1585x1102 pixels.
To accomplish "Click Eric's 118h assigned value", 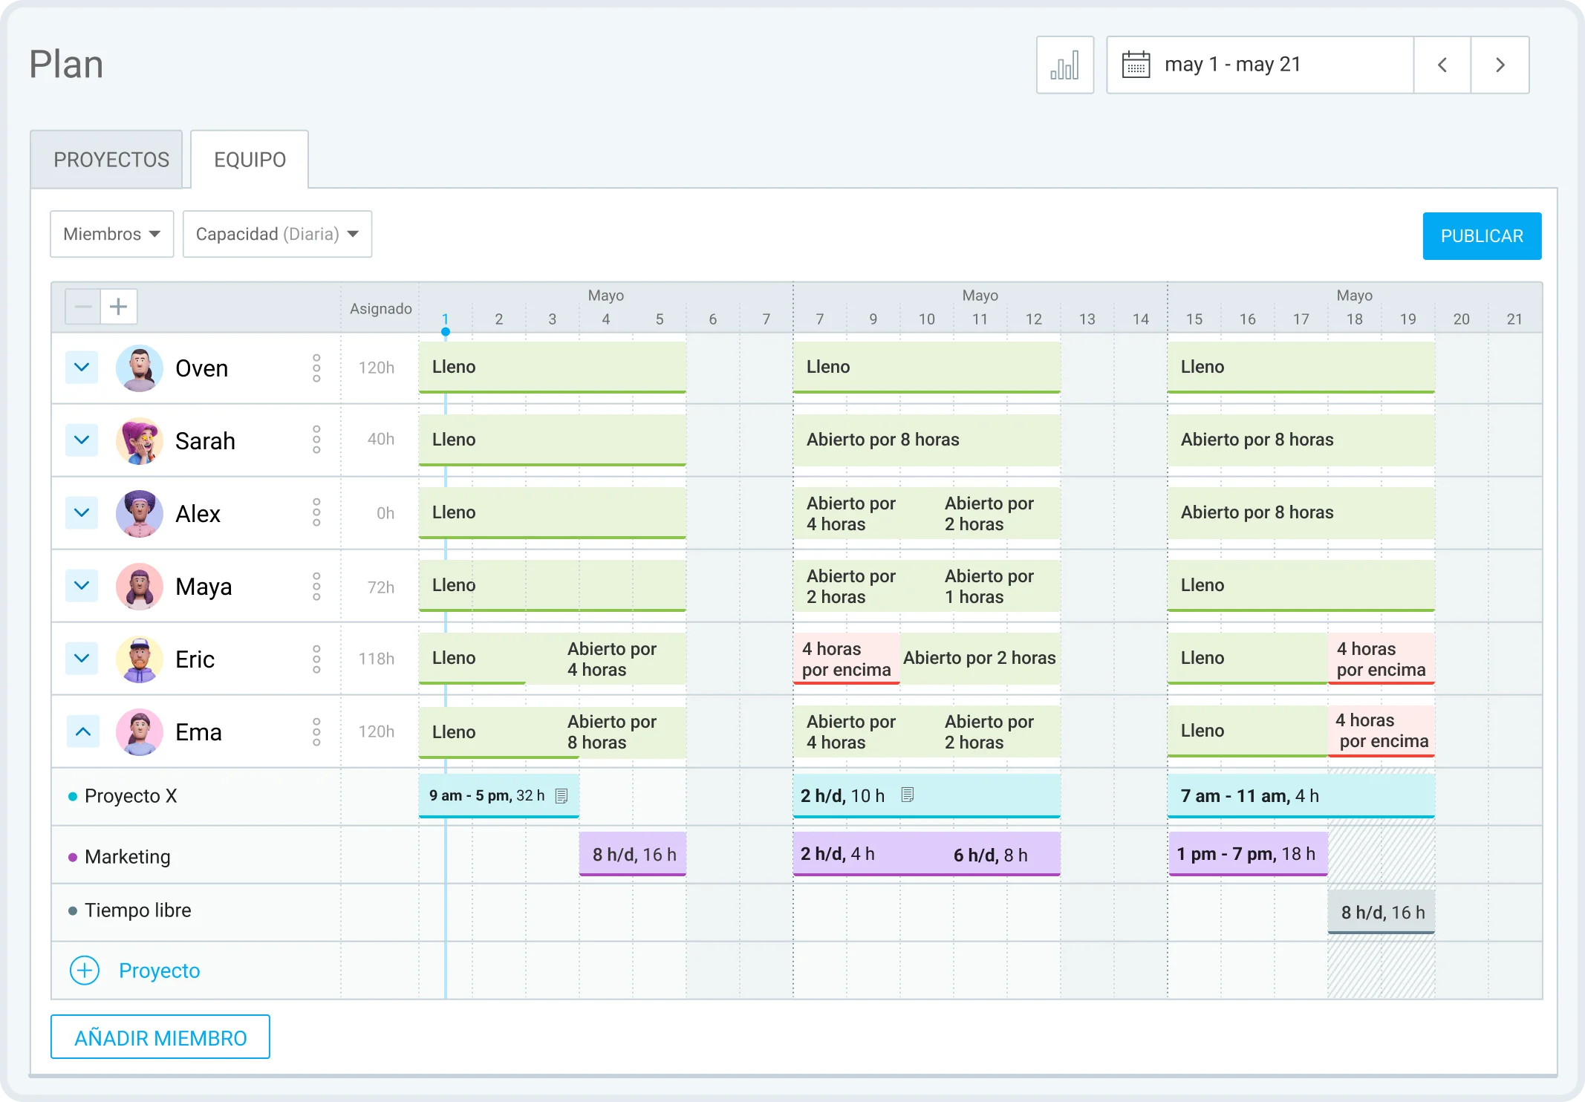I will coord(377,659).
